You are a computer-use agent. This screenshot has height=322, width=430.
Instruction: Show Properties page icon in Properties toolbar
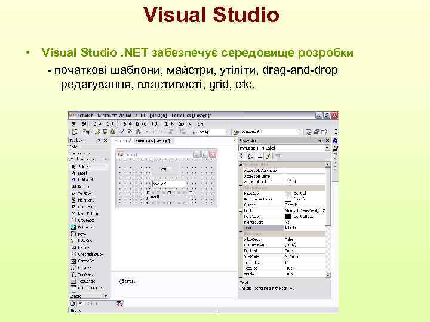click(260, 156)
